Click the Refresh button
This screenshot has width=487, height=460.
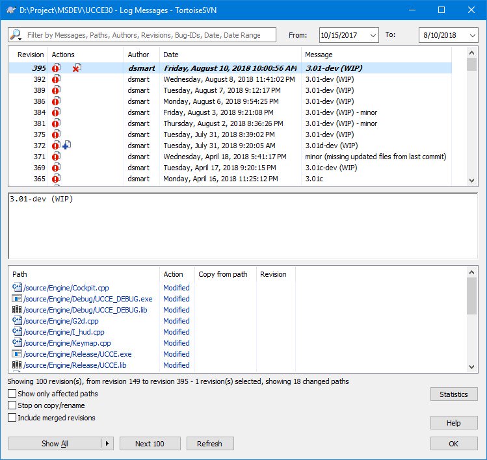[x=209, y=444]
